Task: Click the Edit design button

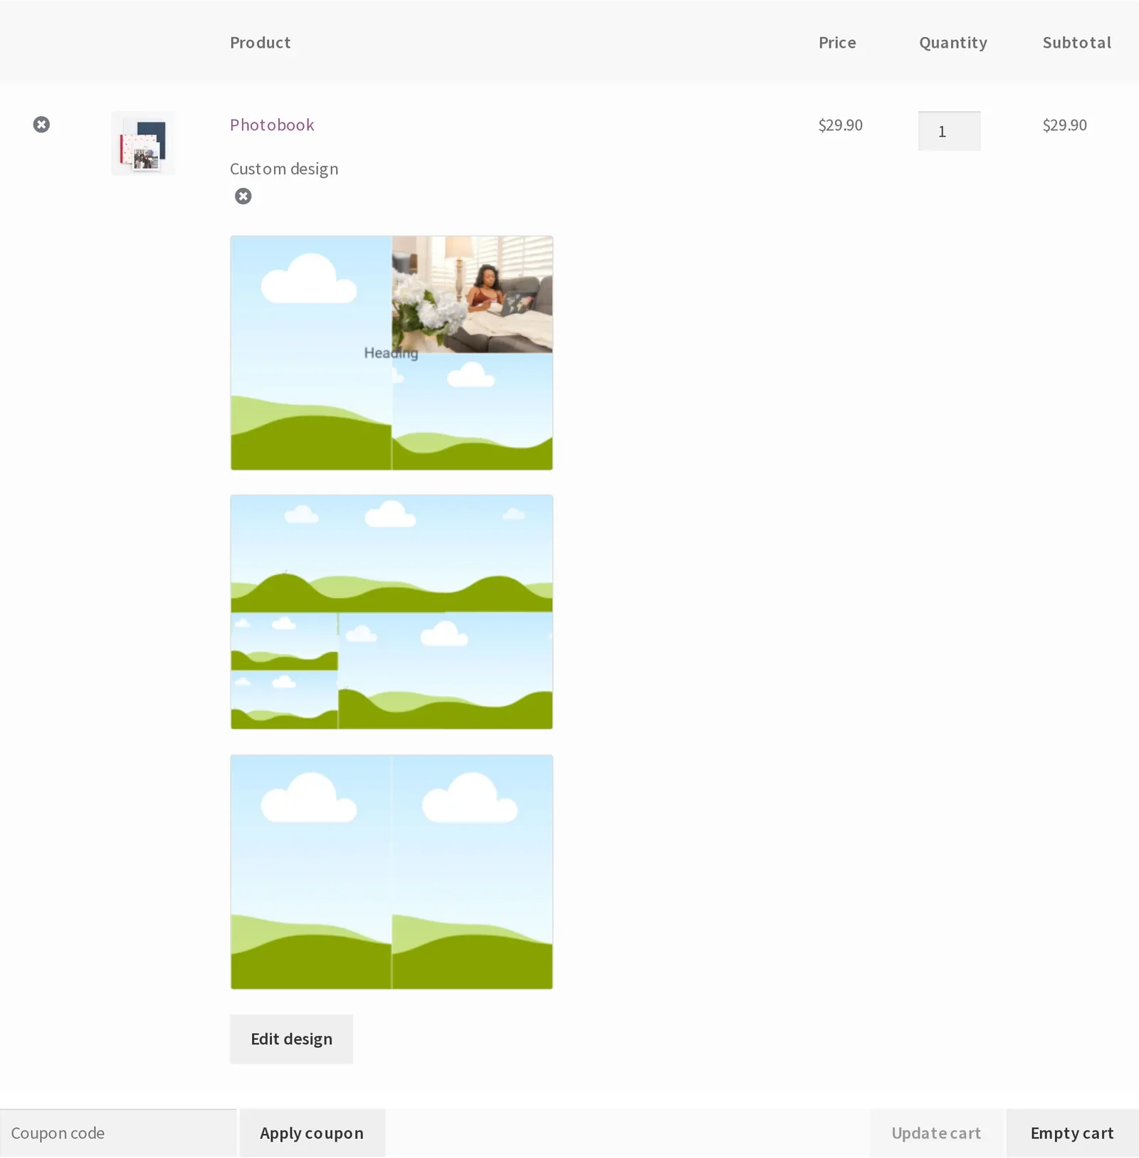Action: tap(292, 1039)
